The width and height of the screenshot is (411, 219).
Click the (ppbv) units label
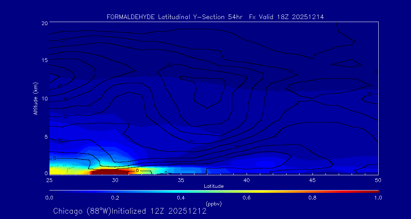point(213,204)
